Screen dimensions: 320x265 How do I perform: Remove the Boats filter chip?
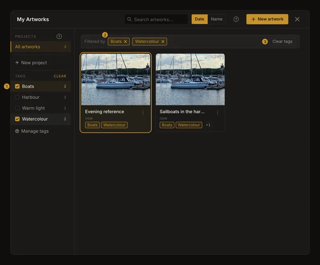click(x=125, y=42)
